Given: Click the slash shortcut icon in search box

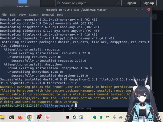Looking at the screenshot, I should pyautogui.click(x=118, y=3).
